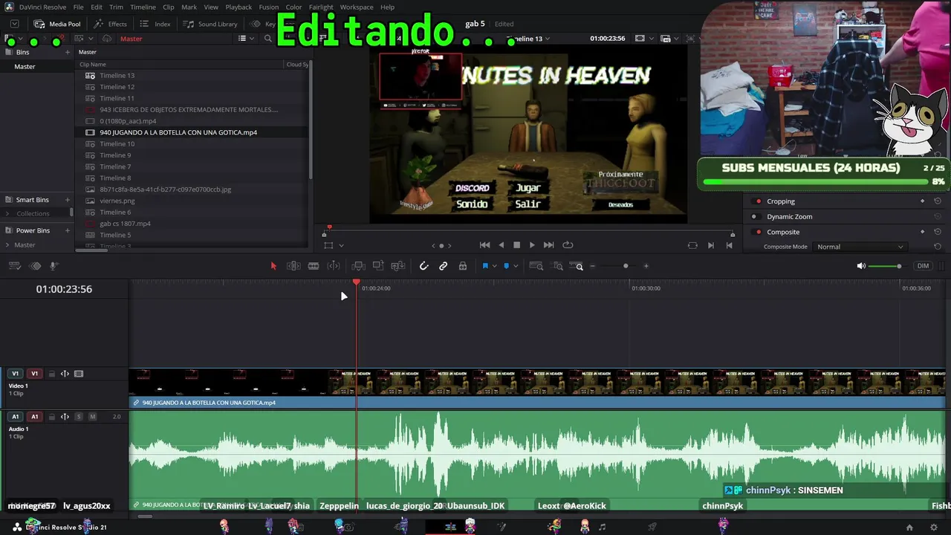Click the Full Extent Zoom icon

(536, 266)
